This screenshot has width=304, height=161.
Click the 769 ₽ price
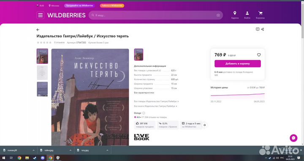click(x=220, y=55)
